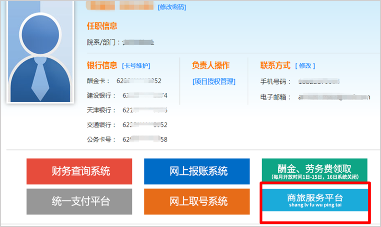
Task: Open 项目授权管理 link
Action: pos(214,82)
